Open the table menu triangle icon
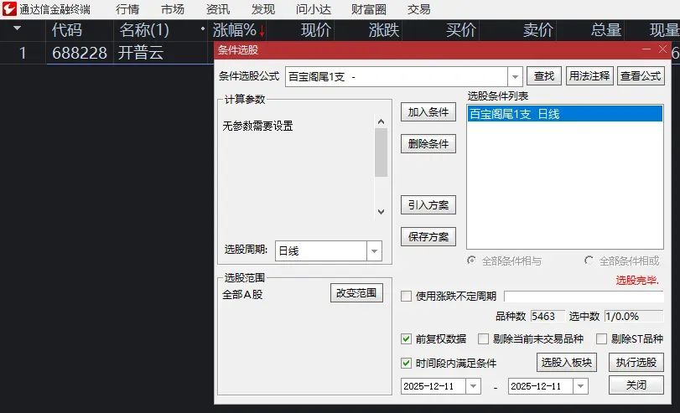The height and width of the screenshot is (413, 680). [18, 28]
